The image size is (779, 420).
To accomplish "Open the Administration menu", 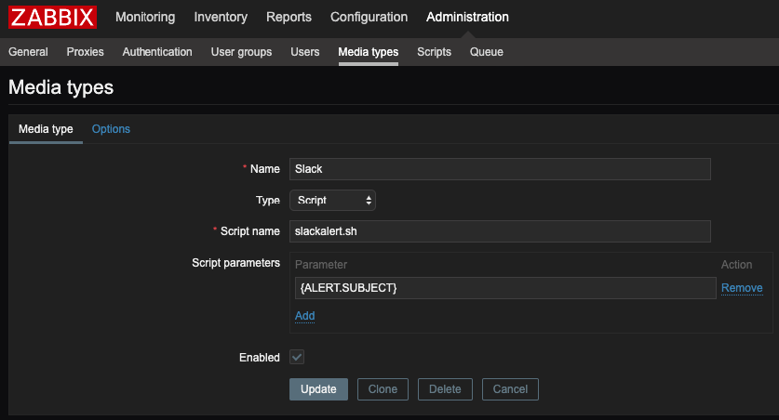I will coord(467,17).
